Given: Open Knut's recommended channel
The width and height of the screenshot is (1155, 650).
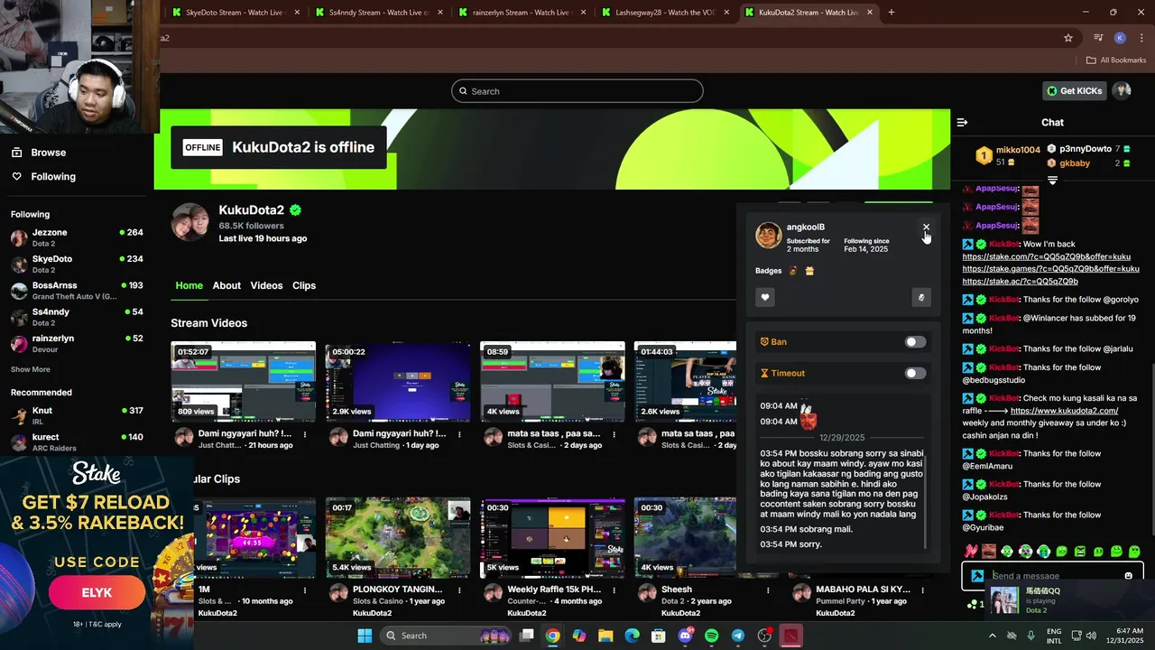Looking at the screenshot, I should 77,415.
